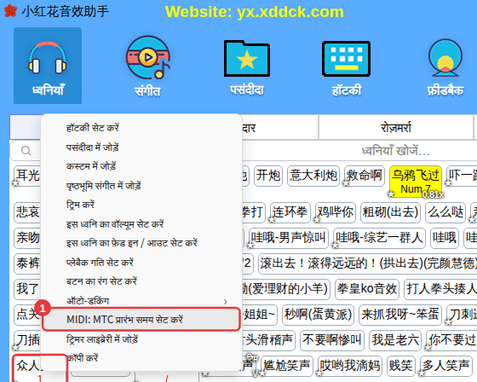
Task: Select हॉटकी सेट करें menu entry
Action: (141, 128)
